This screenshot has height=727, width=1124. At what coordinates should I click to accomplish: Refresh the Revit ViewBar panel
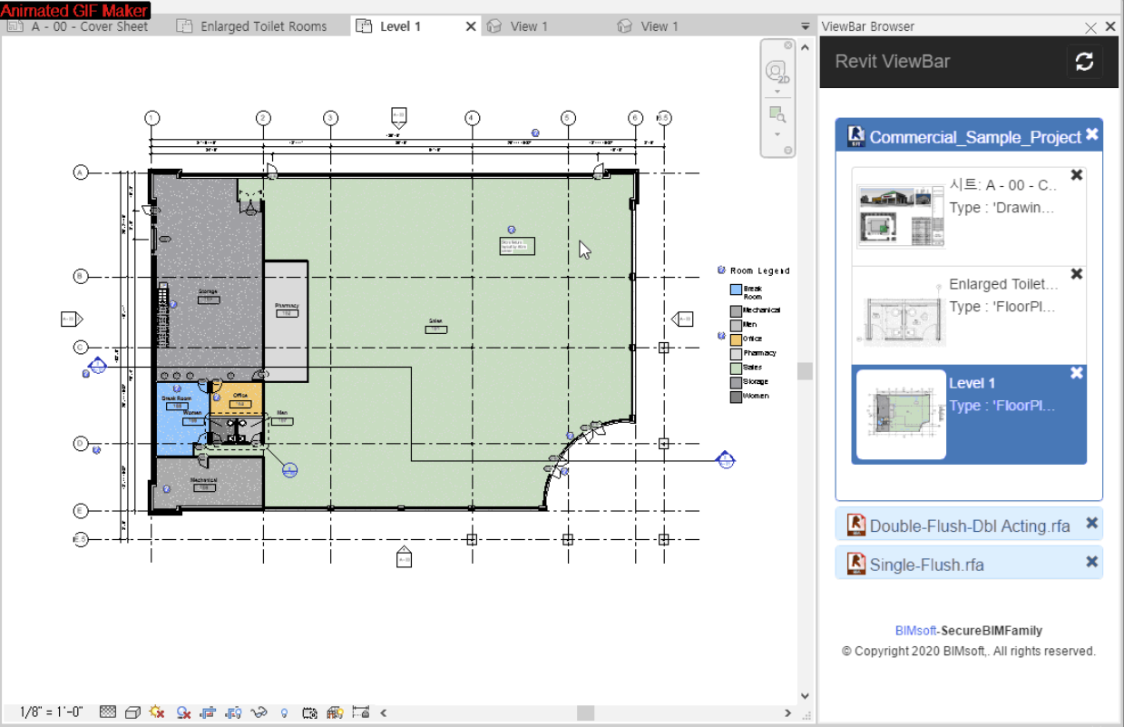click(1084, 62)
